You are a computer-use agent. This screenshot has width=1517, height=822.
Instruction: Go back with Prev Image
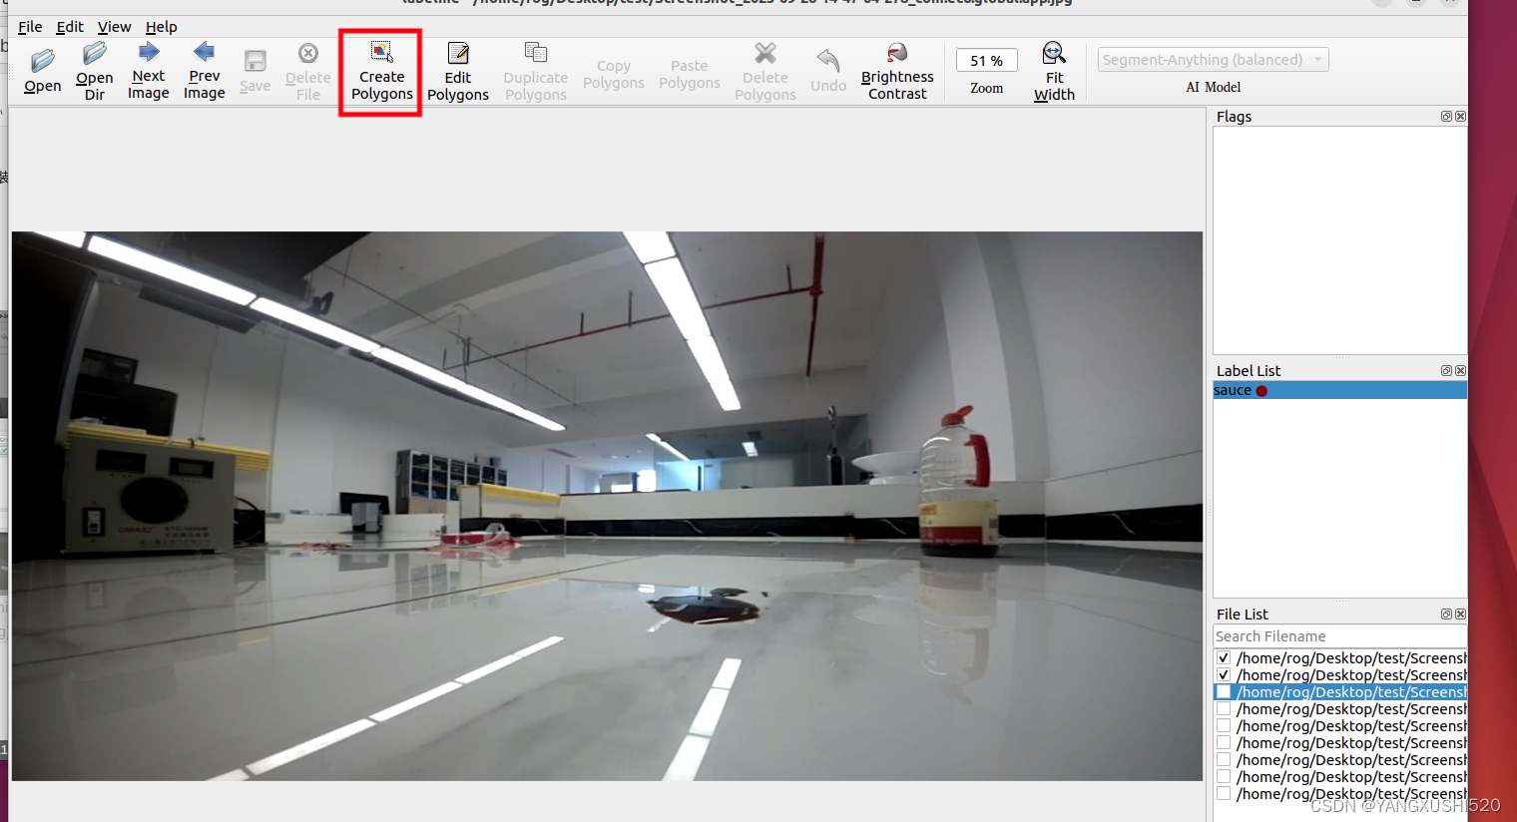coord(205,70)
